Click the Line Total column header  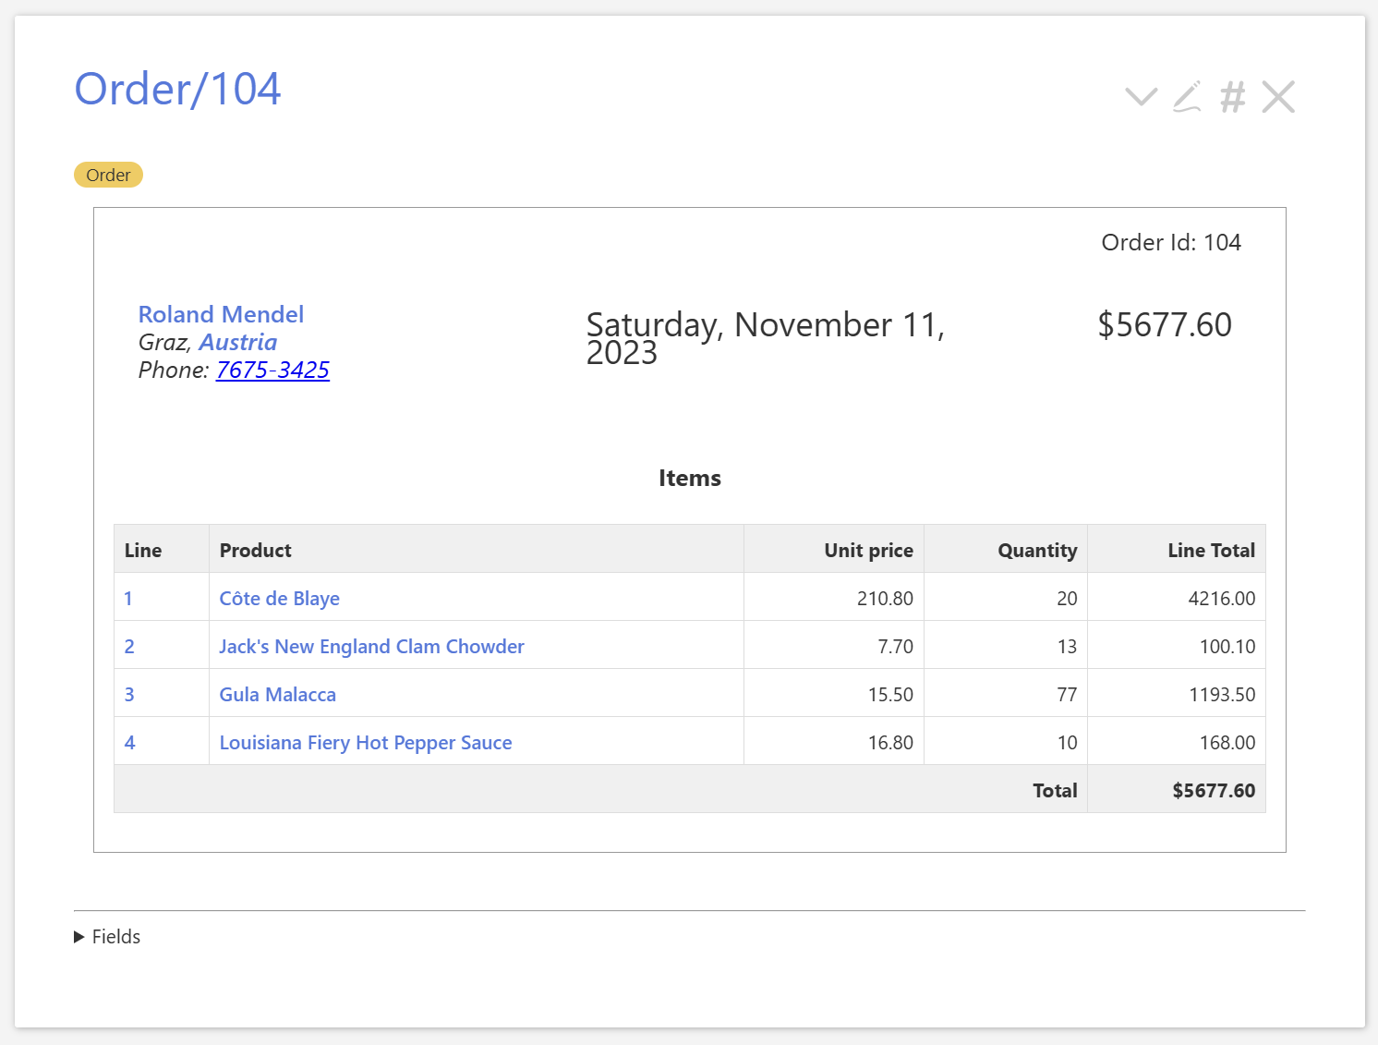coord(1210,551)
